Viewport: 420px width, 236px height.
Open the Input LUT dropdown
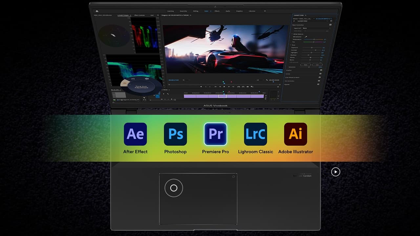(316, 28)
